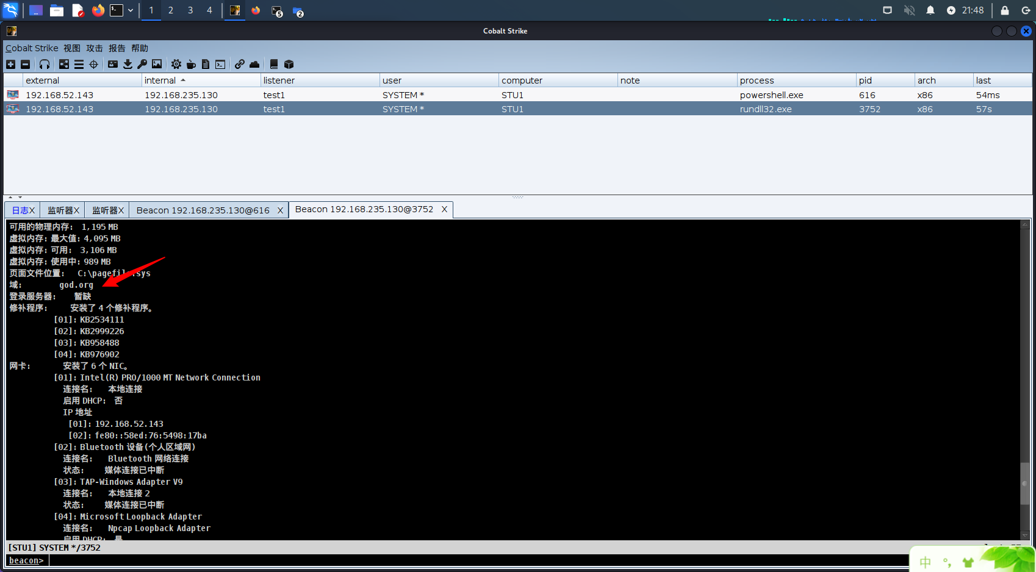Open the 视图 (View) menu
This screenshot has width=1036, height=572.
pyautogui.click(x=72, y=48)
